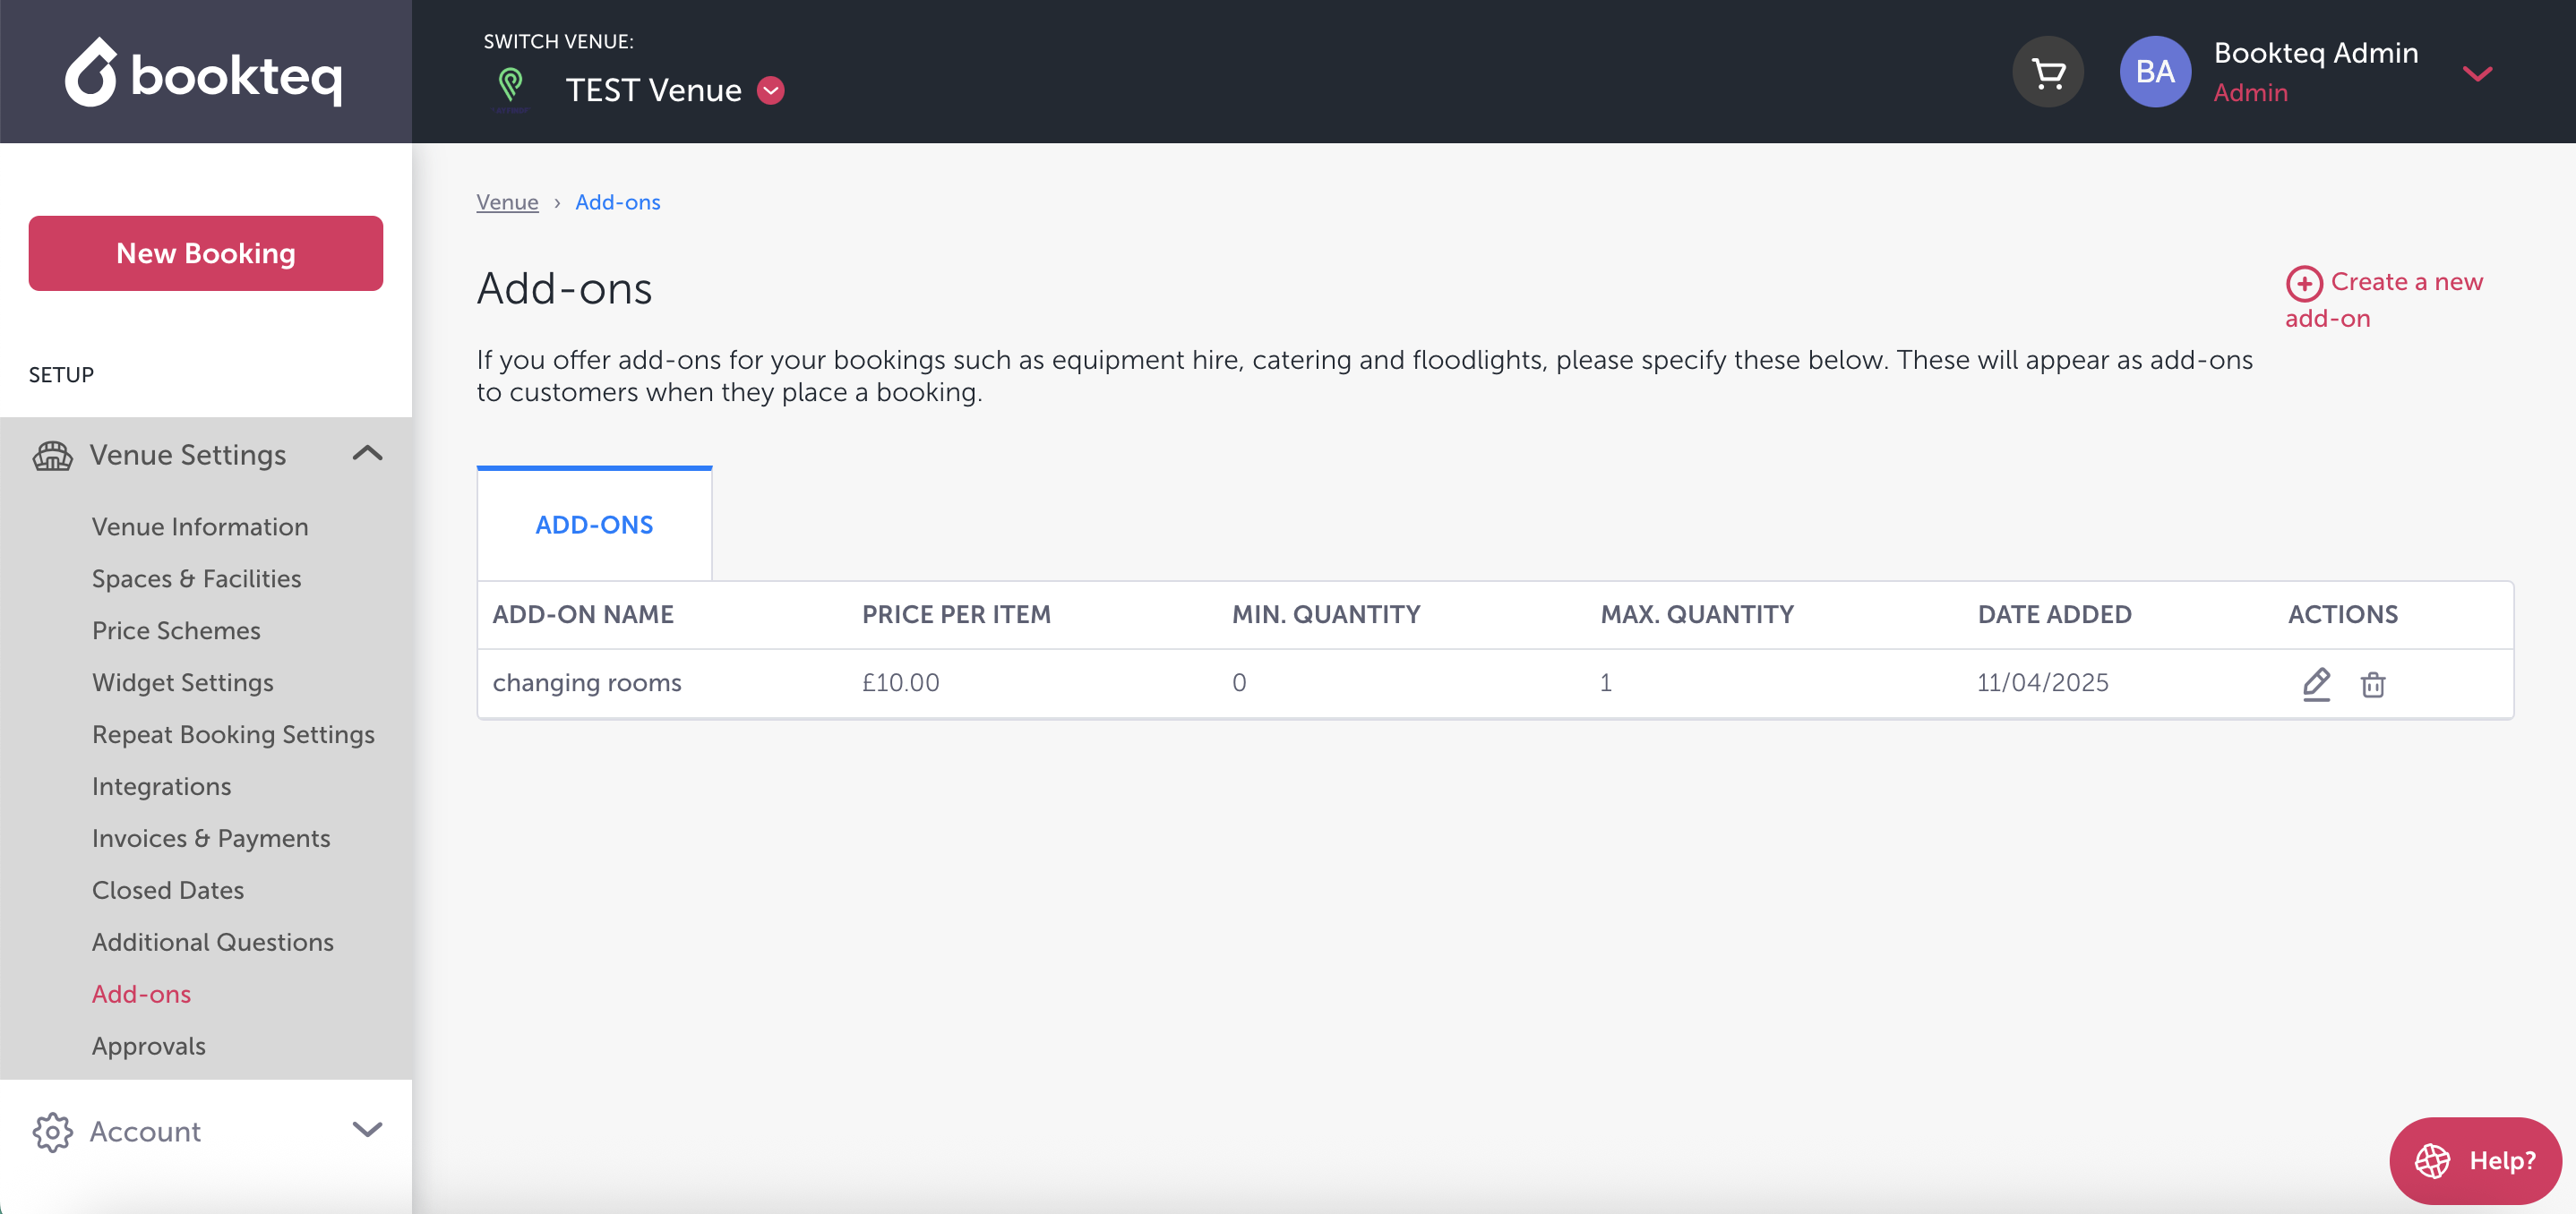
Task: Click the Venue Settings label
Action: tap(188, 456)
